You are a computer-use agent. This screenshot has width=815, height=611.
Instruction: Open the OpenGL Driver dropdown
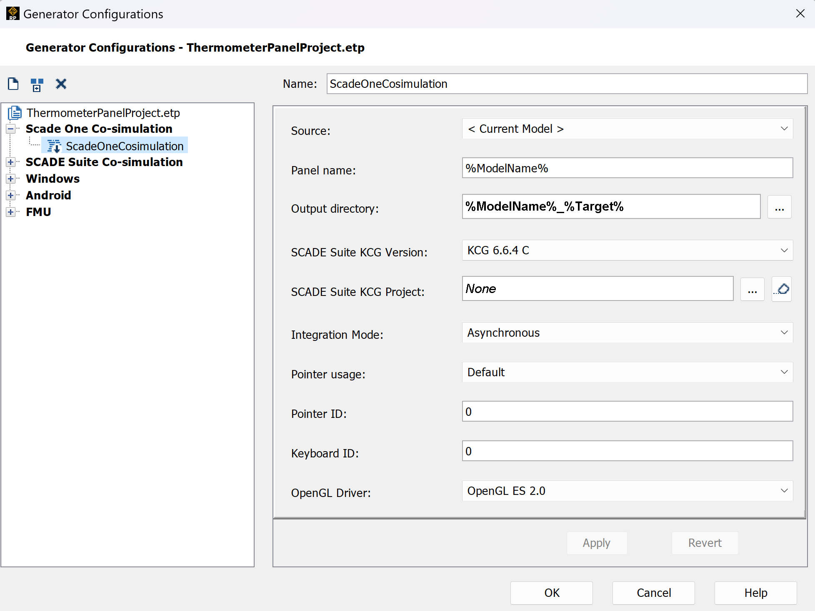pos(627,491)
